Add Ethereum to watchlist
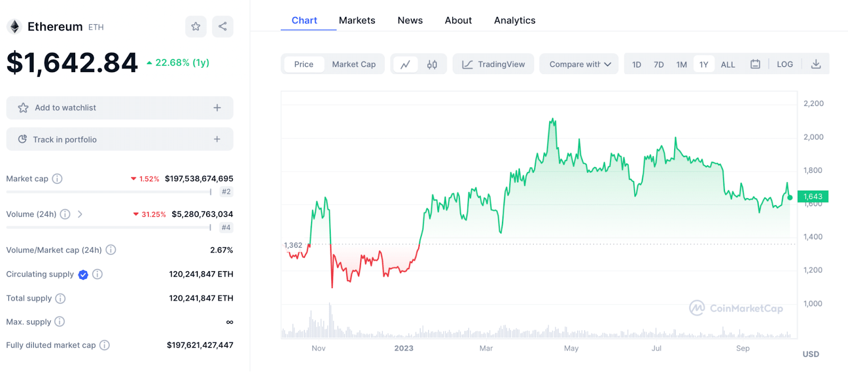This screenshot has width=848, height=372. (x=119, y=108)
